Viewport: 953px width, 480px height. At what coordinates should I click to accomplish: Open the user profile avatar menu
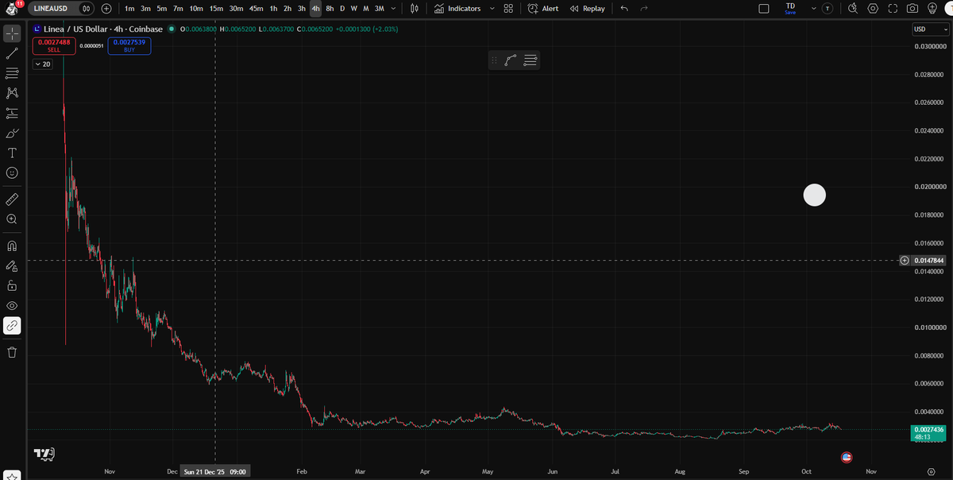12,8
